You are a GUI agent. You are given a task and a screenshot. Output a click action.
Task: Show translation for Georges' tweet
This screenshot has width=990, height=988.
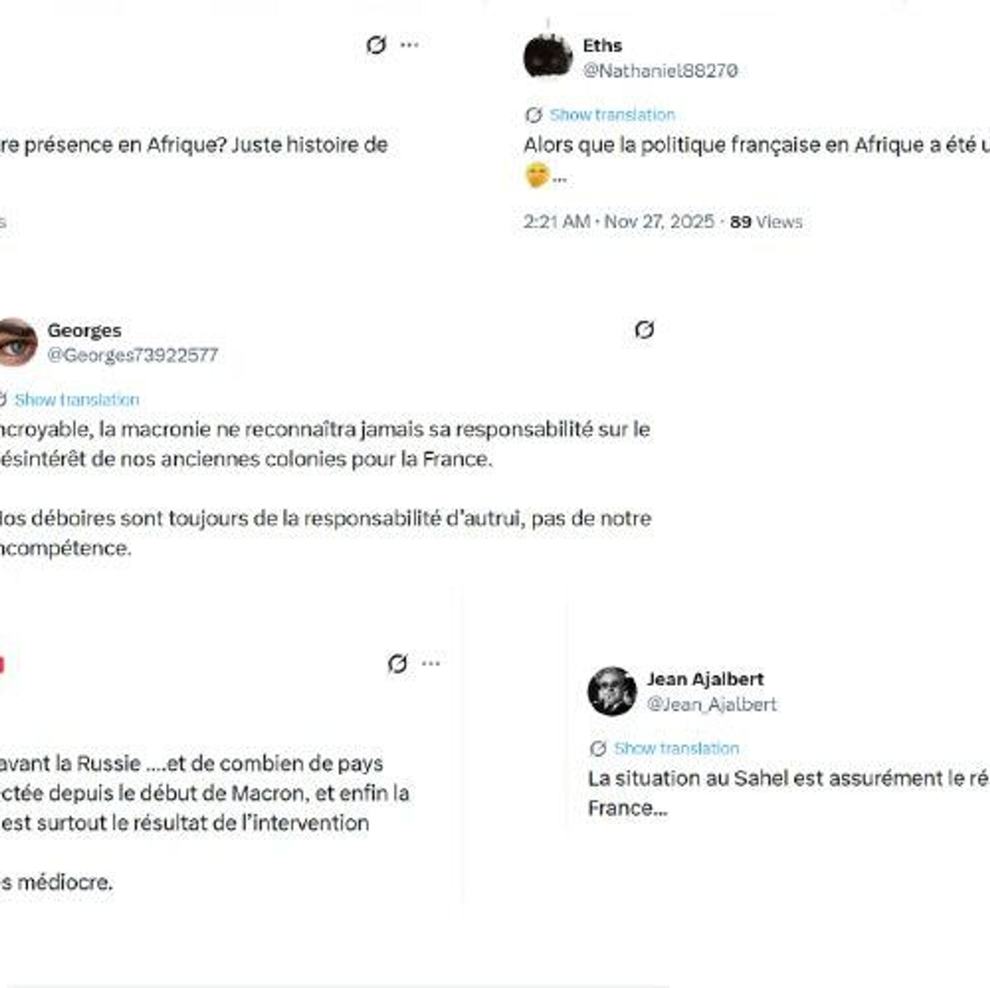[x=77, y=400]
